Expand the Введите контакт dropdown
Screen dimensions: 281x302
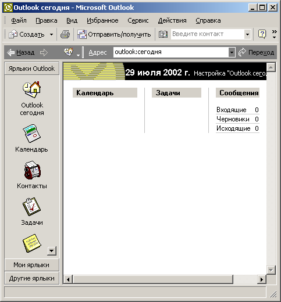[x=247, y=34]
